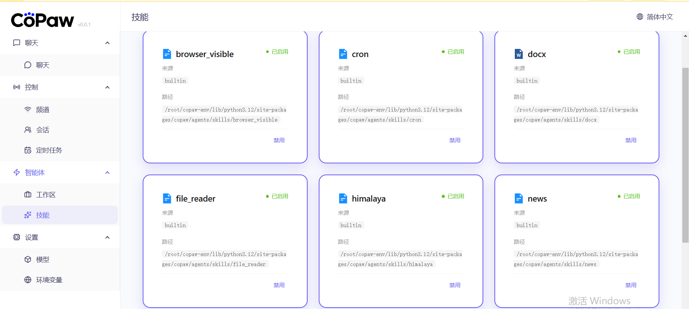Disable the himalaya skill via 禁用
The height and width of the screenshot is (309, 689).
point(455,285)
